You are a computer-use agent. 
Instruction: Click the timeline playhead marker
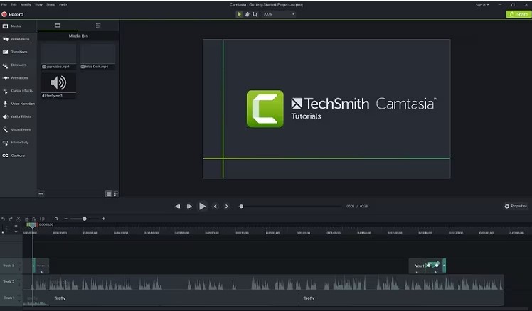[32, 225]
